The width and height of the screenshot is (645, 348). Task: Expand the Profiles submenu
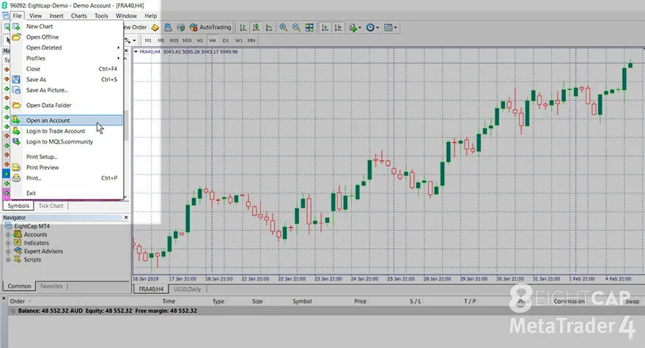point(67,59)
